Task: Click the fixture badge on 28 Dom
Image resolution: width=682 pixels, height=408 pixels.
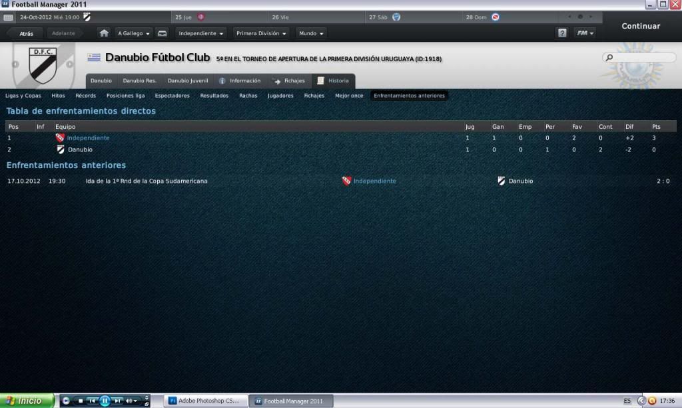Action: [496, 17]
